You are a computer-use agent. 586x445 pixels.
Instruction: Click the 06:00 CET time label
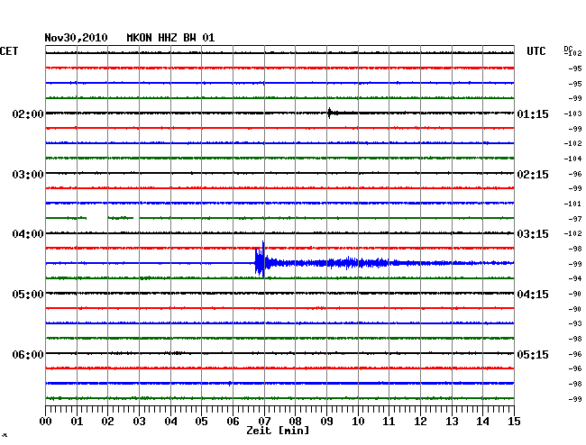click(x=28, y=354)
